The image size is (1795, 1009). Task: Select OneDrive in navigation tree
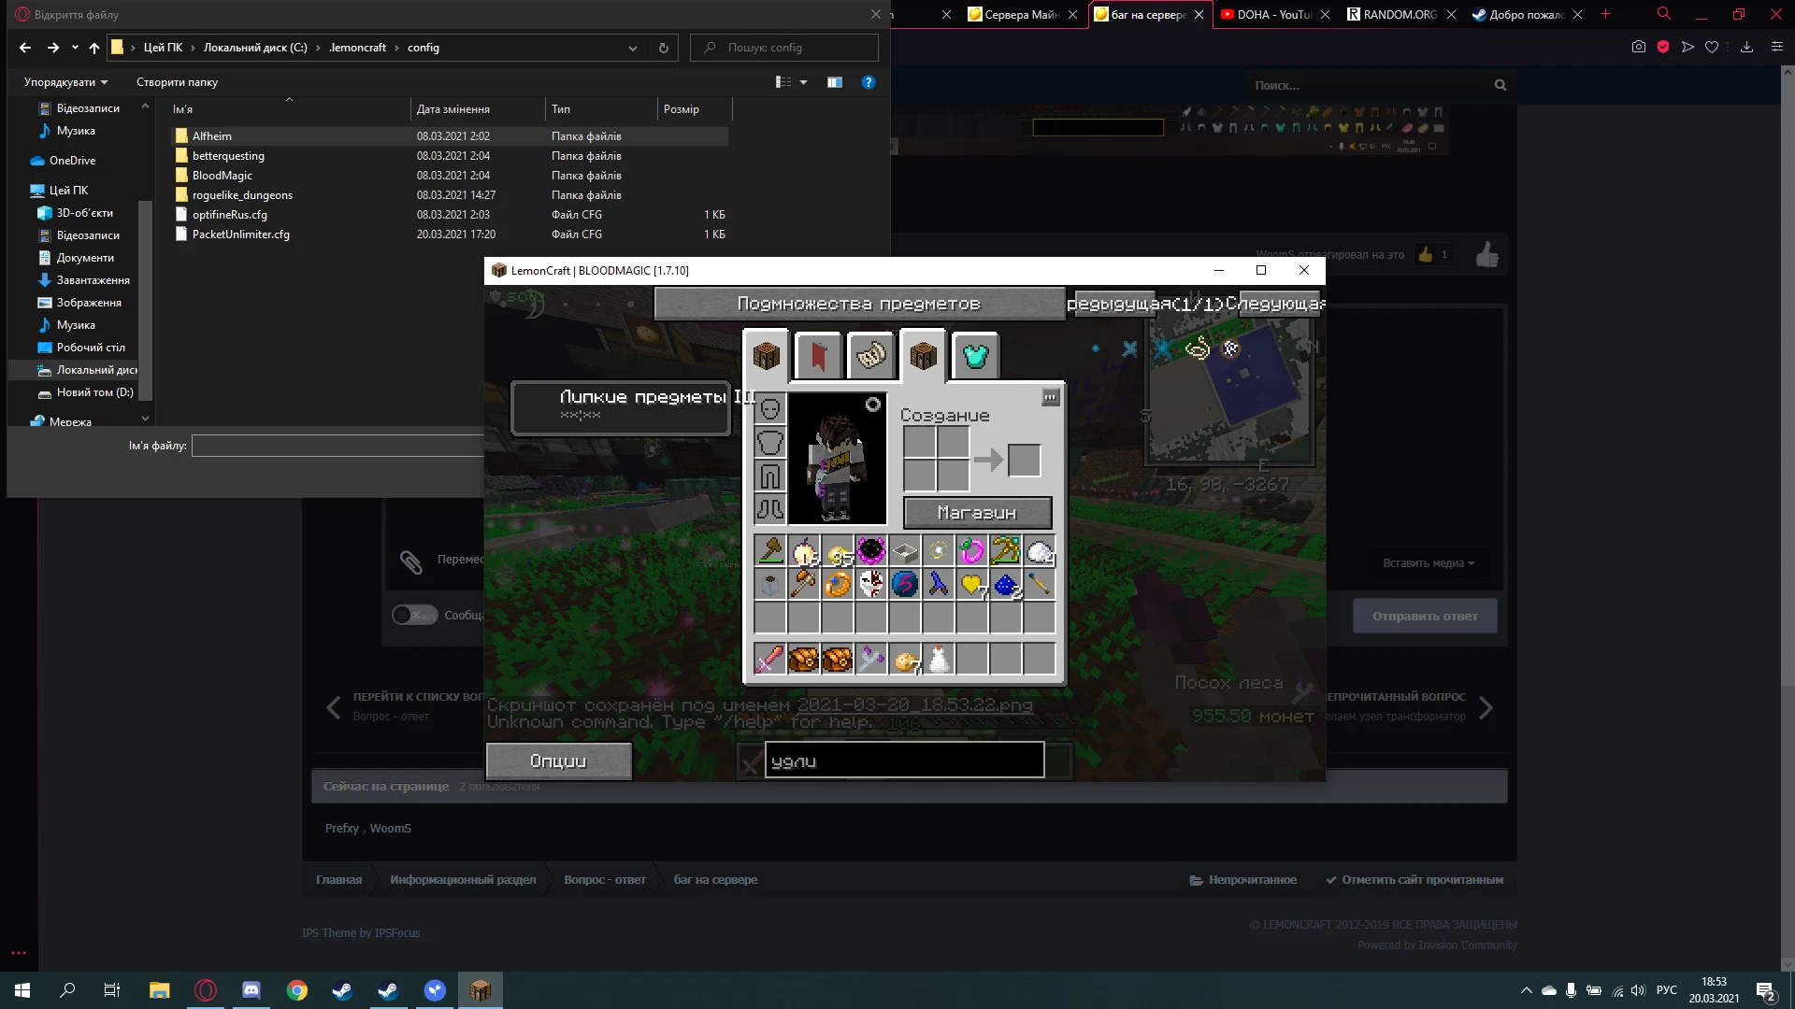tap(72, 161)
